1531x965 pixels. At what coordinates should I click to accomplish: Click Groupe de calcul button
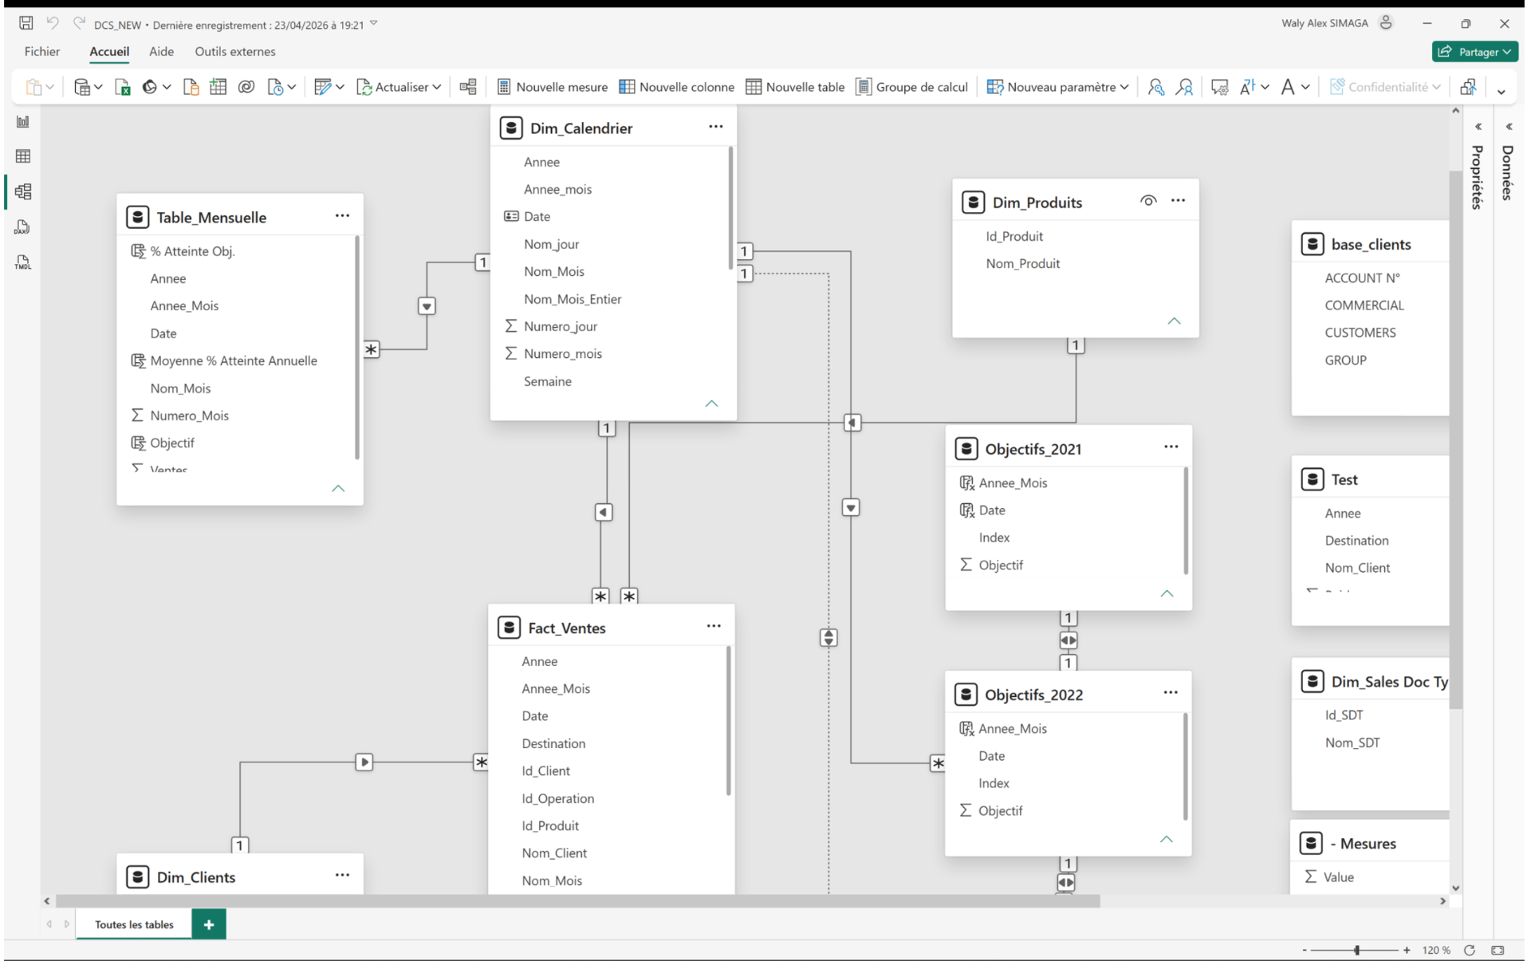pyautogui.click(x=912, y=87)
